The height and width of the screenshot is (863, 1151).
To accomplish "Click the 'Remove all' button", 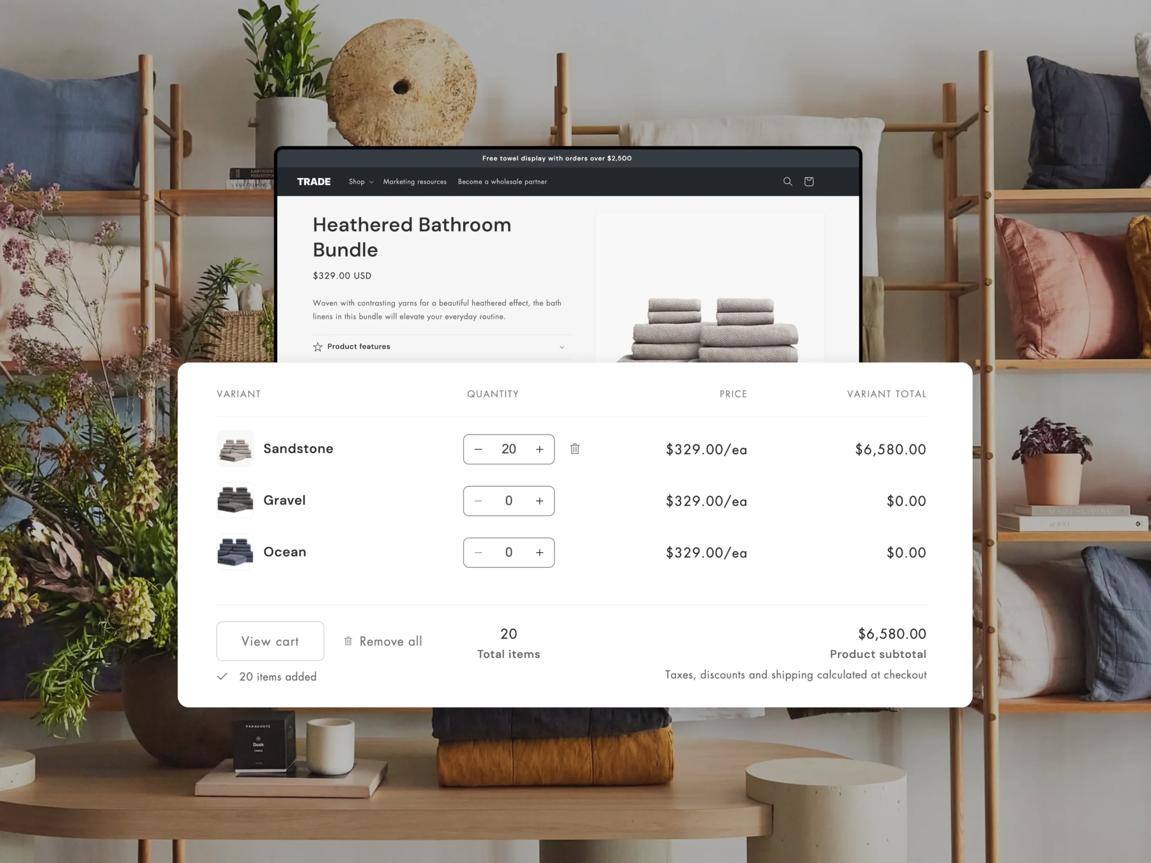I will click(x=382, y=641).
